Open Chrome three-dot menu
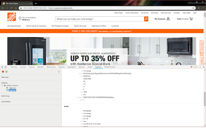The image size is (206, 128). click(x=203, y=8)
